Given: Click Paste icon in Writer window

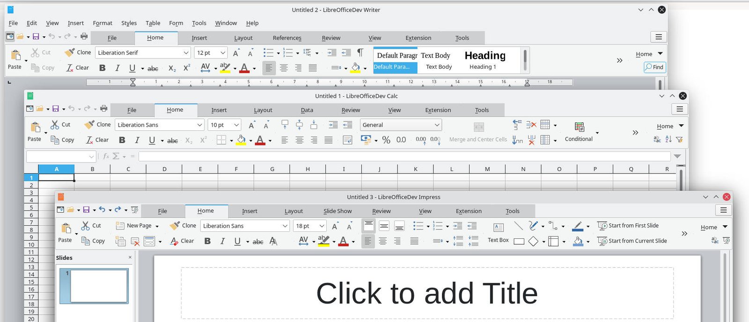Looking at the screenshot, I should click(x=15, y=55).
